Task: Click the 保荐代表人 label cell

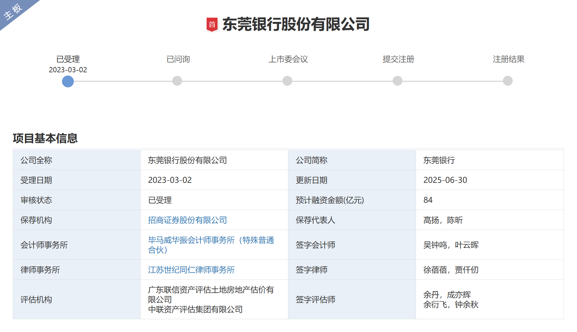Action: coord(352,220)
